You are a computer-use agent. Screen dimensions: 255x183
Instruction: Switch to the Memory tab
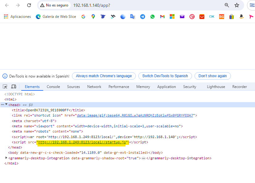[143, 87]
